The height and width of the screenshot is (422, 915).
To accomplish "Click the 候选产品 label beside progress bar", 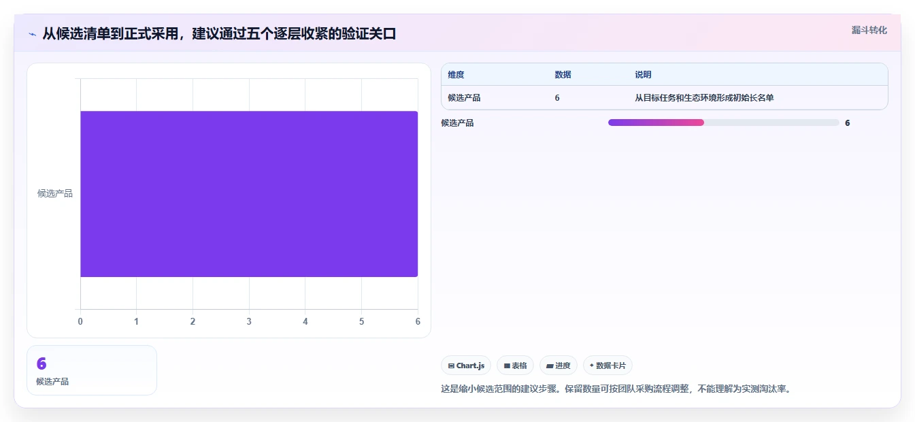I will pyautogui.click(x=457, y=123).
